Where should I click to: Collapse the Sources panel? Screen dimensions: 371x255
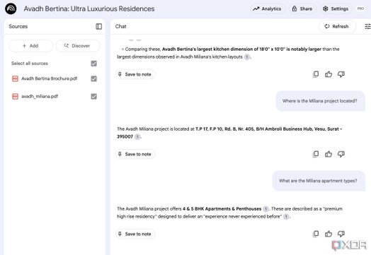[x=98, y=26]
